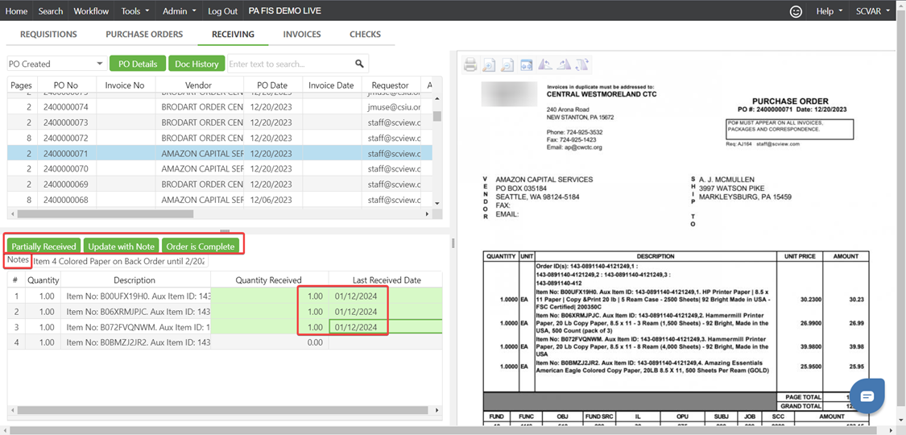Mark order with Order is Complete
This screenshot has height=435, width=906.
(x=201, y=246)
